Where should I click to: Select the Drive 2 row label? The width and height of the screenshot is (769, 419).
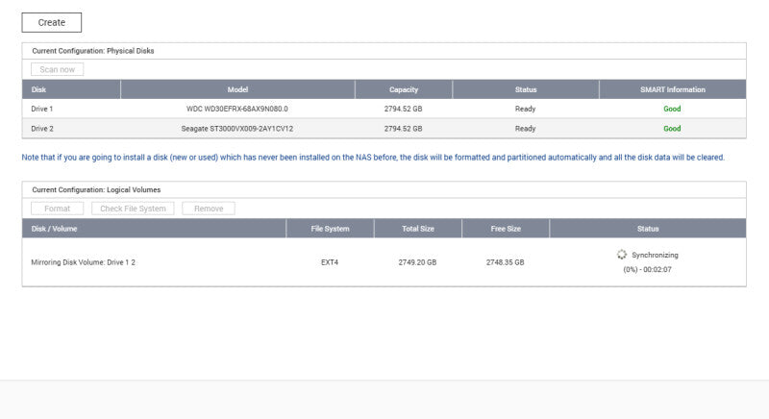[41, 129]
